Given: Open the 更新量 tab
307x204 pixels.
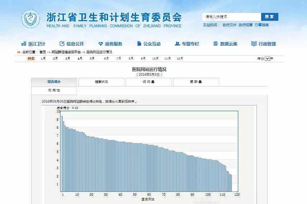Looking at the screenshot, I should click(196, 82).
